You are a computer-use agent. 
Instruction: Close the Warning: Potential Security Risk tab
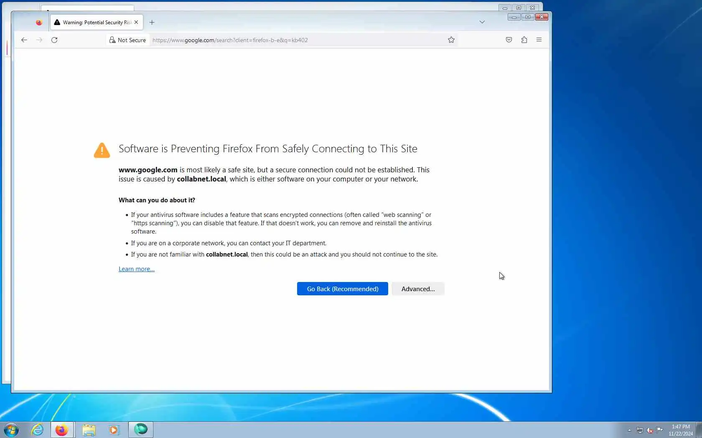[136, 23]
